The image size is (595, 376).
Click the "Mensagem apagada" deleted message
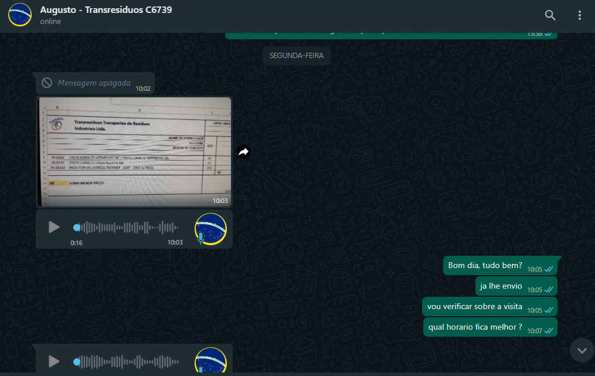[x=94, y=83]
